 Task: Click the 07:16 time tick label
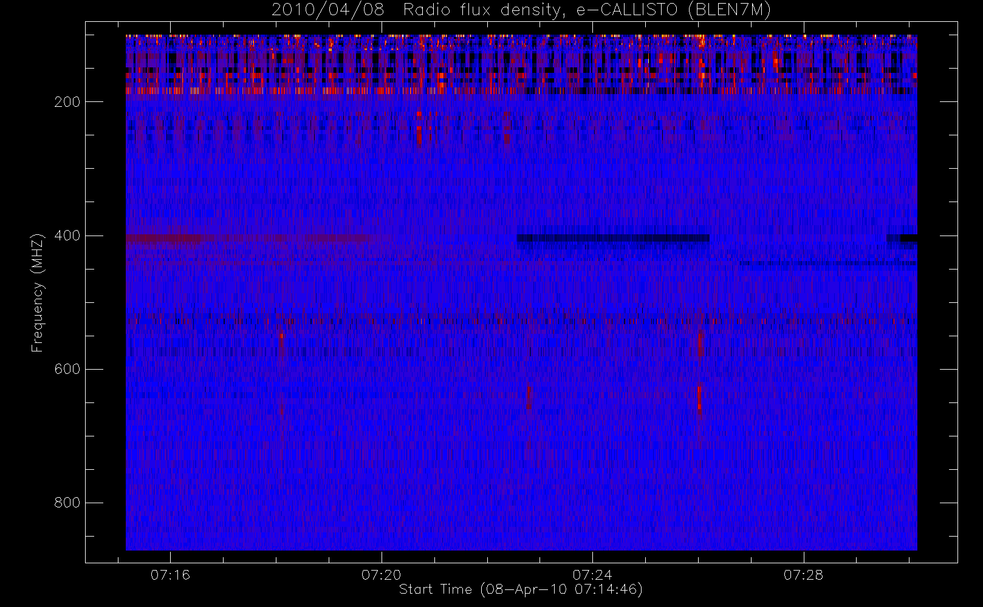point(170,575)
